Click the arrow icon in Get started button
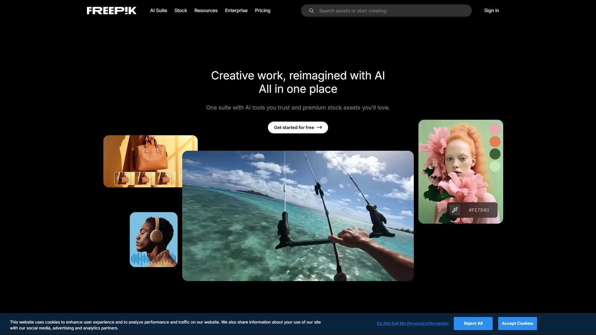 point(319,127)
